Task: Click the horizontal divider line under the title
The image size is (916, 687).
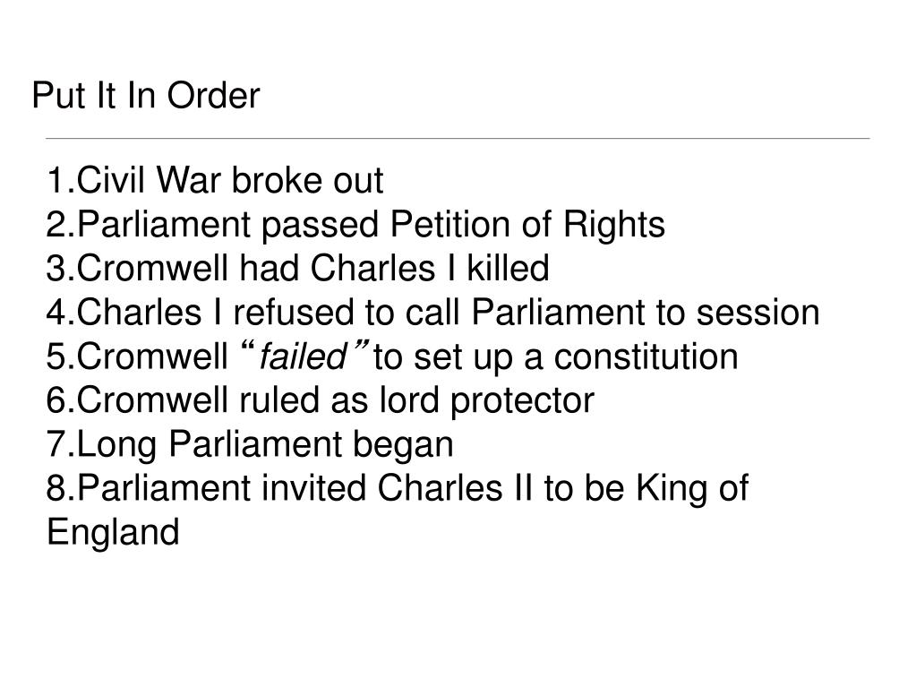Action: click(x=458, y=139)
